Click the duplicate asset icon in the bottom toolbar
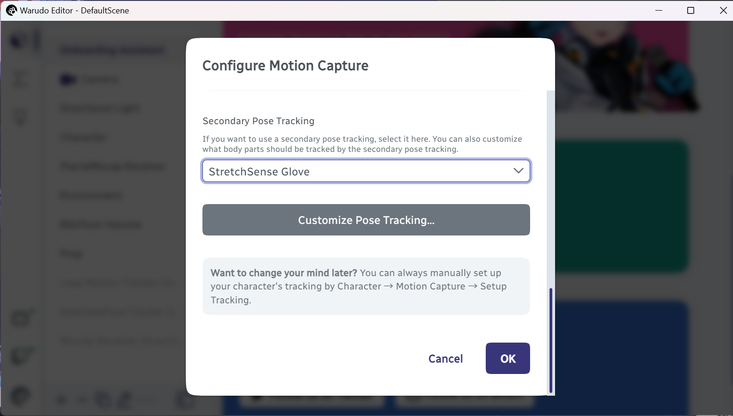This screenshot has height=416, width=733. pos(103,399)
